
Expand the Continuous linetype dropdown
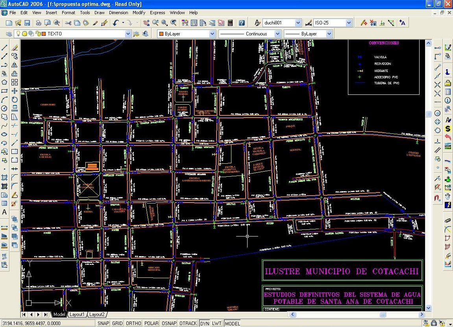(x=277, y=34)
